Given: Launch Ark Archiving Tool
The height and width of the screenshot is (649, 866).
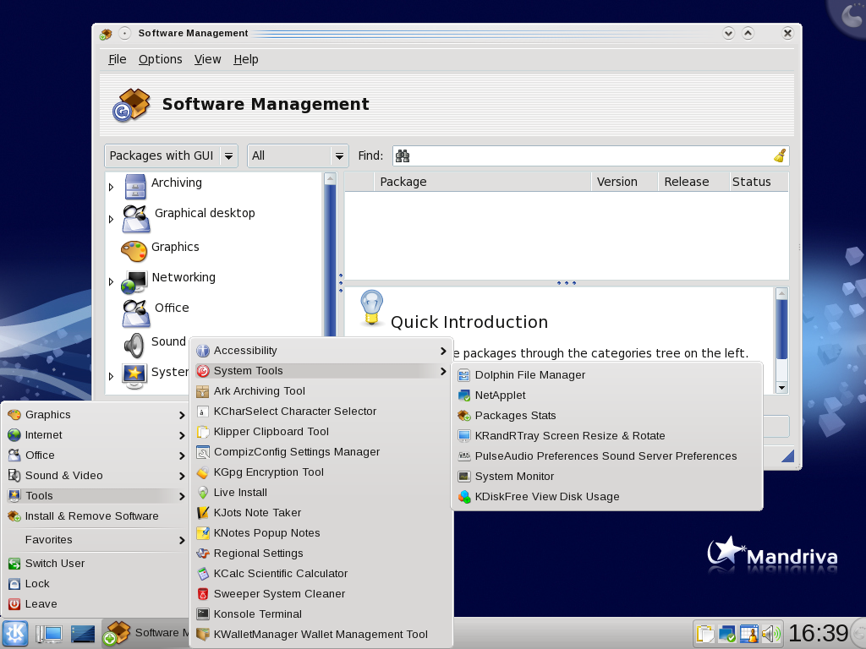Looking at the screenshot, I should 321,391.
